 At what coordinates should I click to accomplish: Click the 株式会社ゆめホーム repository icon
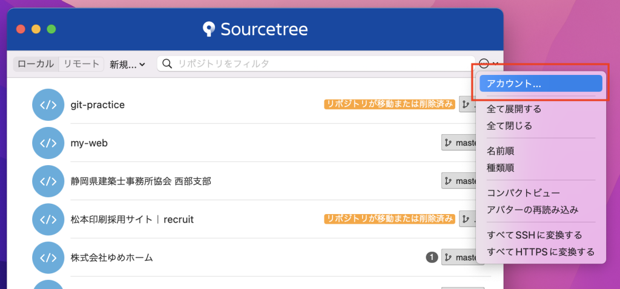click(x=48, y=258)
